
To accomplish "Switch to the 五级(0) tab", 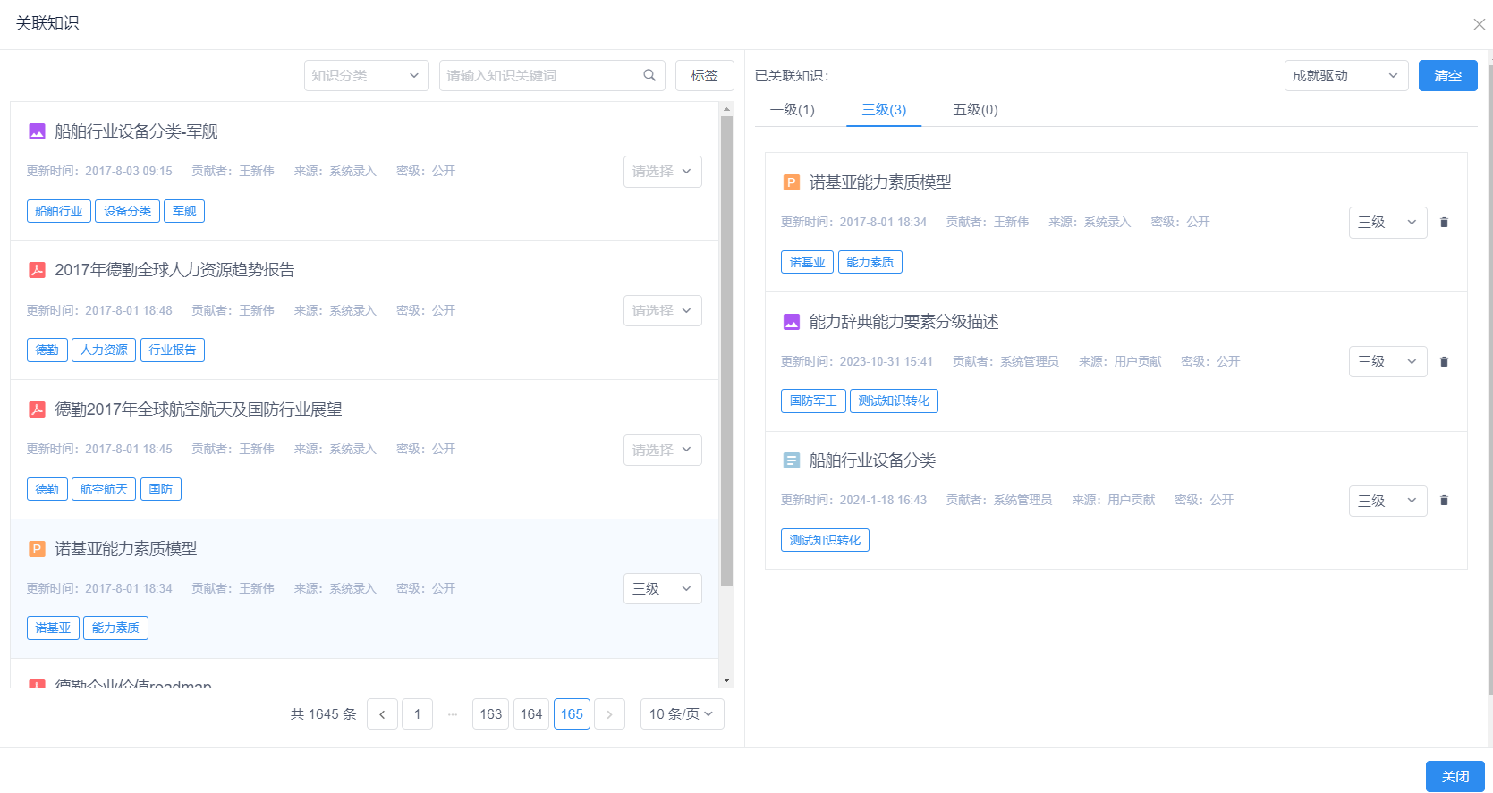I will [x=975, y=110].
